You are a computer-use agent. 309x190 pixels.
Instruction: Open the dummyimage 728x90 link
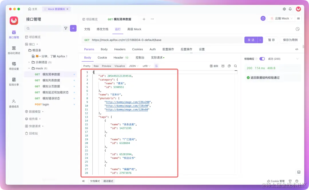pos(127,106)
